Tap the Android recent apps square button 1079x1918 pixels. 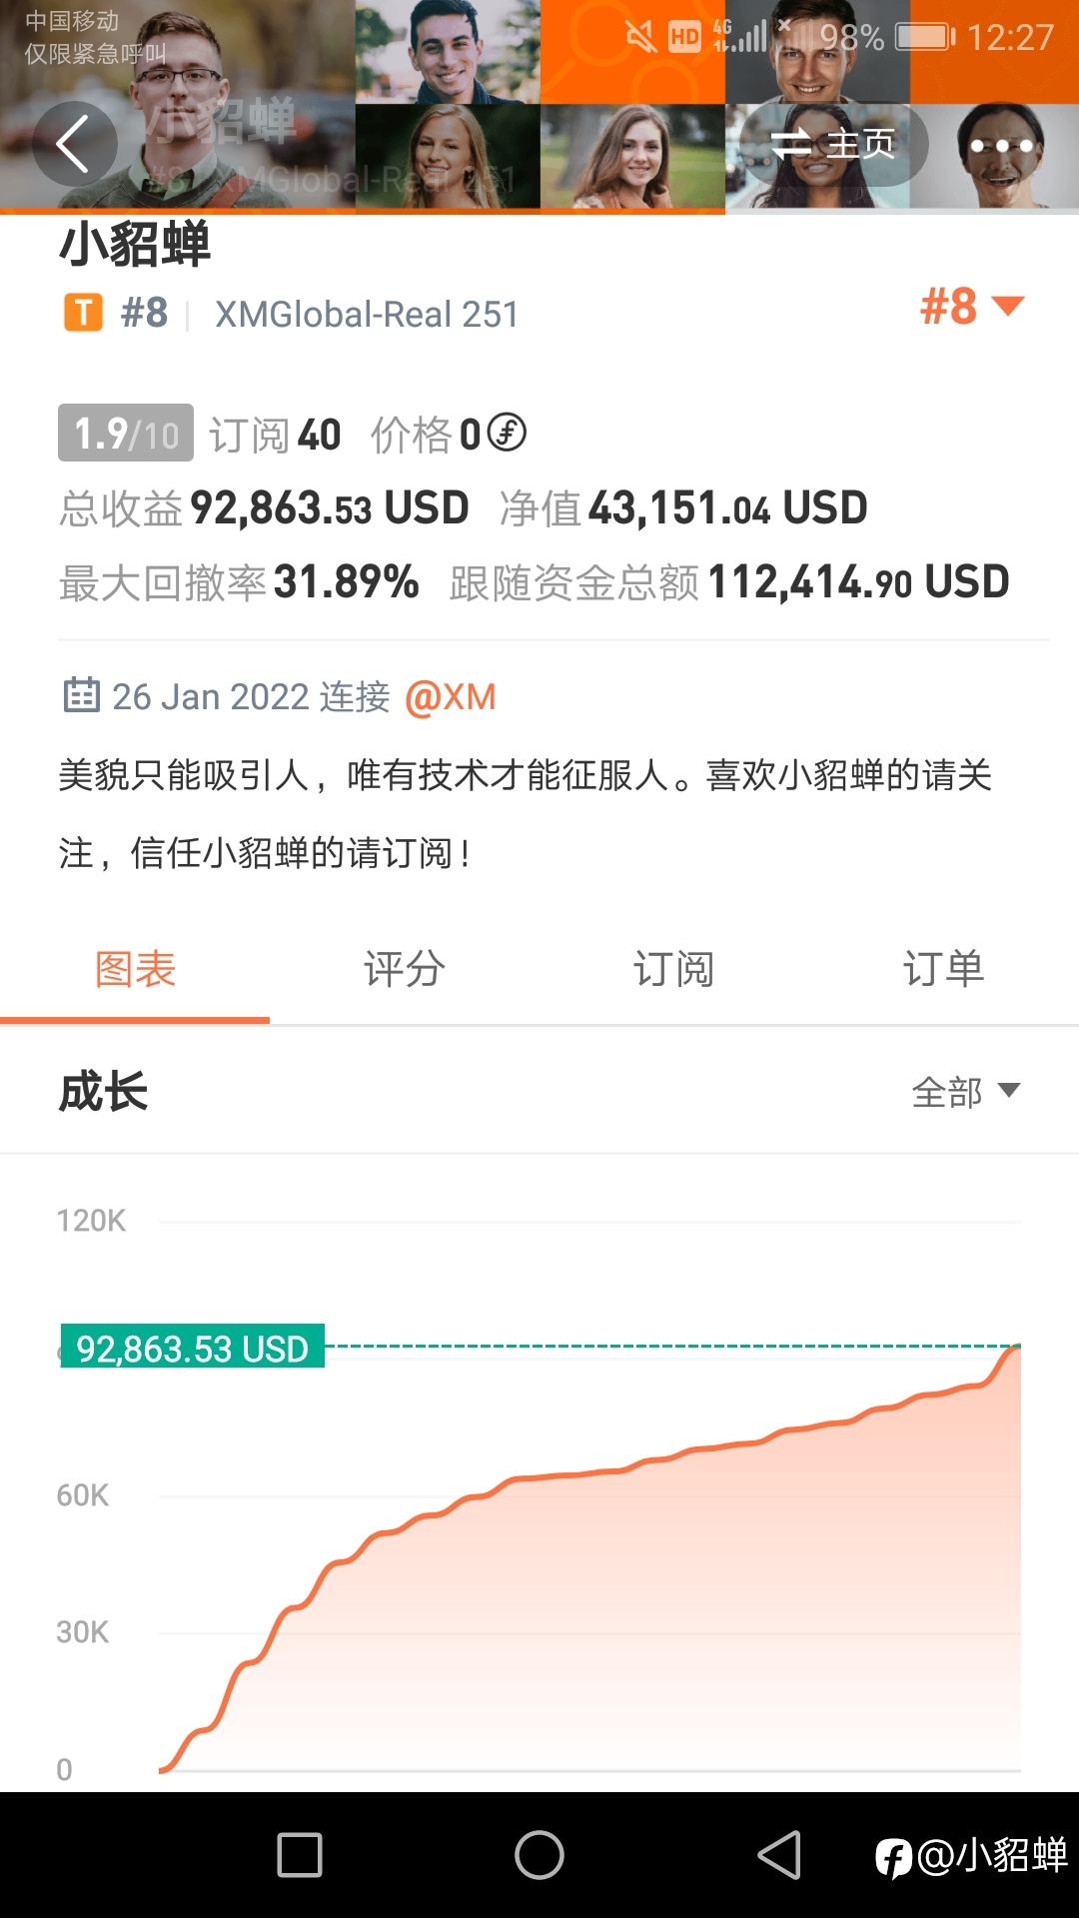click(300, 1855)
